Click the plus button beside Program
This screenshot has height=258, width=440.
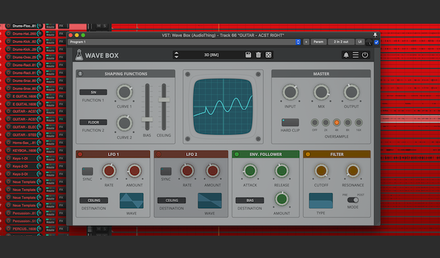coord(306,42)
